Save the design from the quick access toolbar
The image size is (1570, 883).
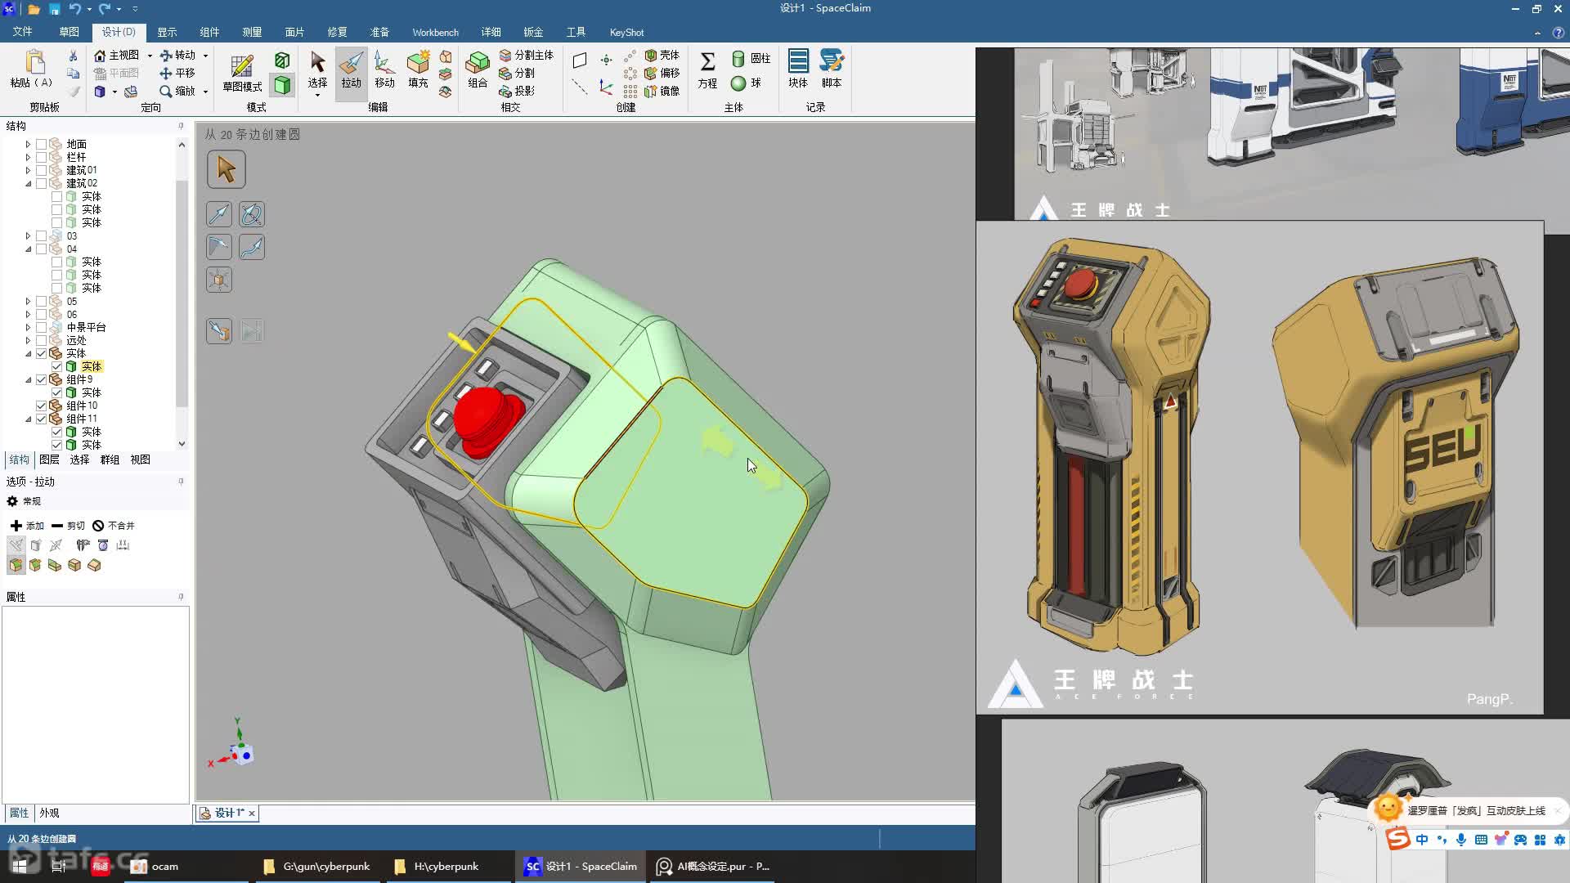click(54, 9)
